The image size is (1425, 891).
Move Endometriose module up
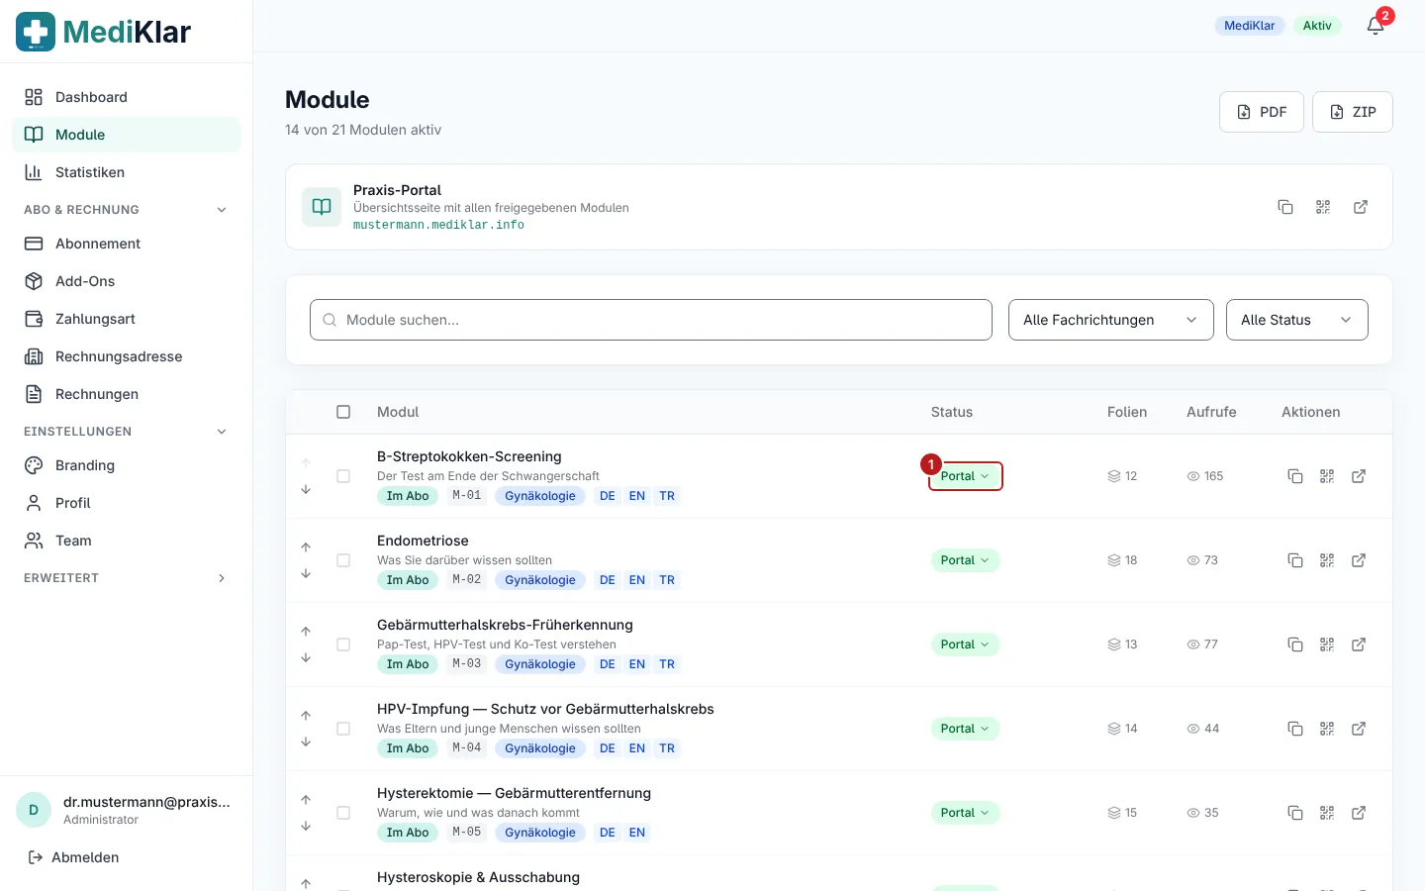pyautogui.click(x=306, y=546)
